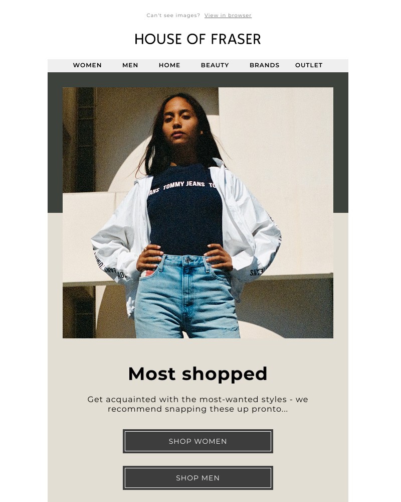Click the light blue jeans in the photo

tap(187, 298)
